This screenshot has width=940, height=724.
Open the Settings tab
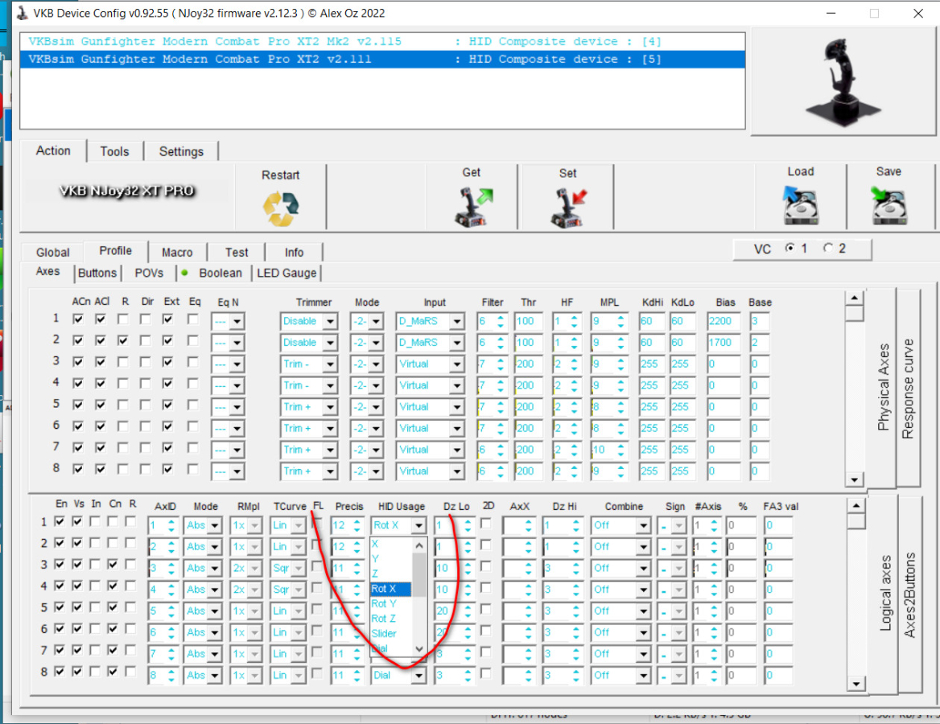point(181,151)
